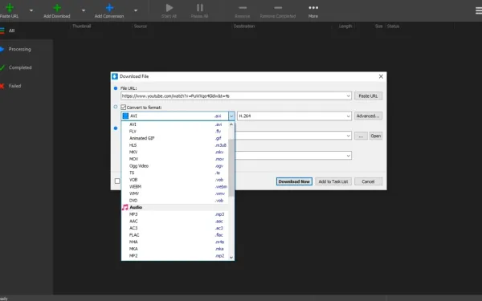Select TS format entry
This screenshot has height=301, width=482.
click(175, 173)
